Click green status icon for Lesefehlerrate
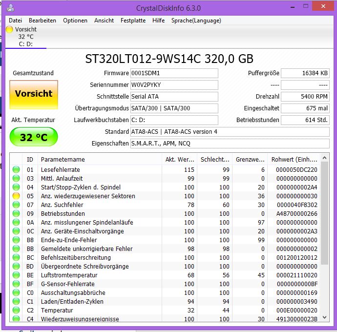337x332 pixels. (16, 169)
